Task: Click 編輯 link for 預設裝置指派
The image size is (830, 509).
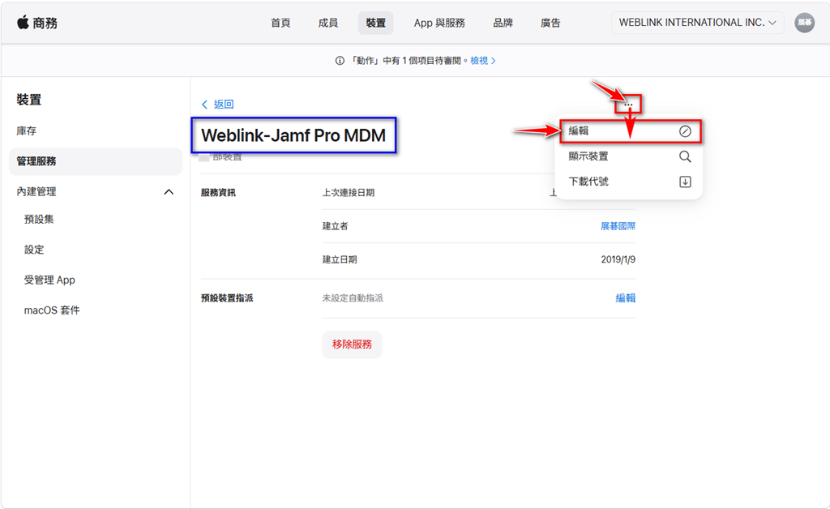Action: click(625, 298)
